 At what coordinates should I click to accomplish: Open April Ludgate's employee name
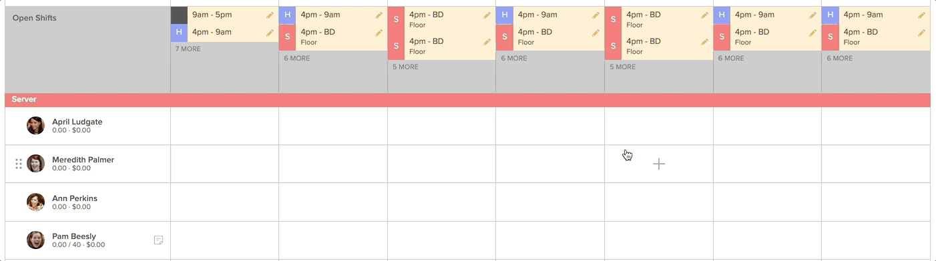click(77, 122)
